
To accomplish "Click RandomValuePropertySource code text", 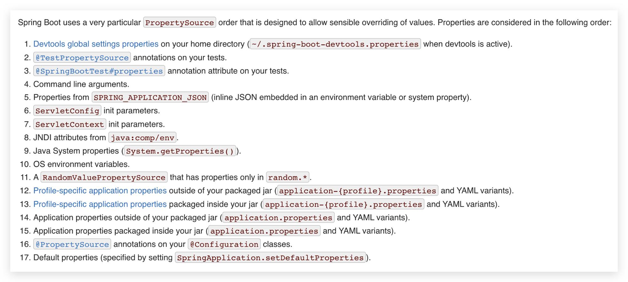I will tap(104, 177).
